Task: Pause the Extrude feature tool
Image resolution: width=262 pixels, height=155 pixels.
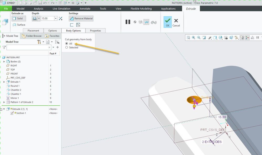Action: [x=128, y=22]
